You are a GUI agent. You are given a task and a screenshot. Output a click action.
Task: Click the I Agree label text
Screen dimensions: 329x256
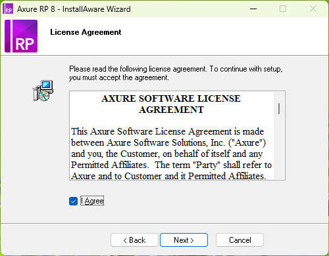[x=92, y=201]
